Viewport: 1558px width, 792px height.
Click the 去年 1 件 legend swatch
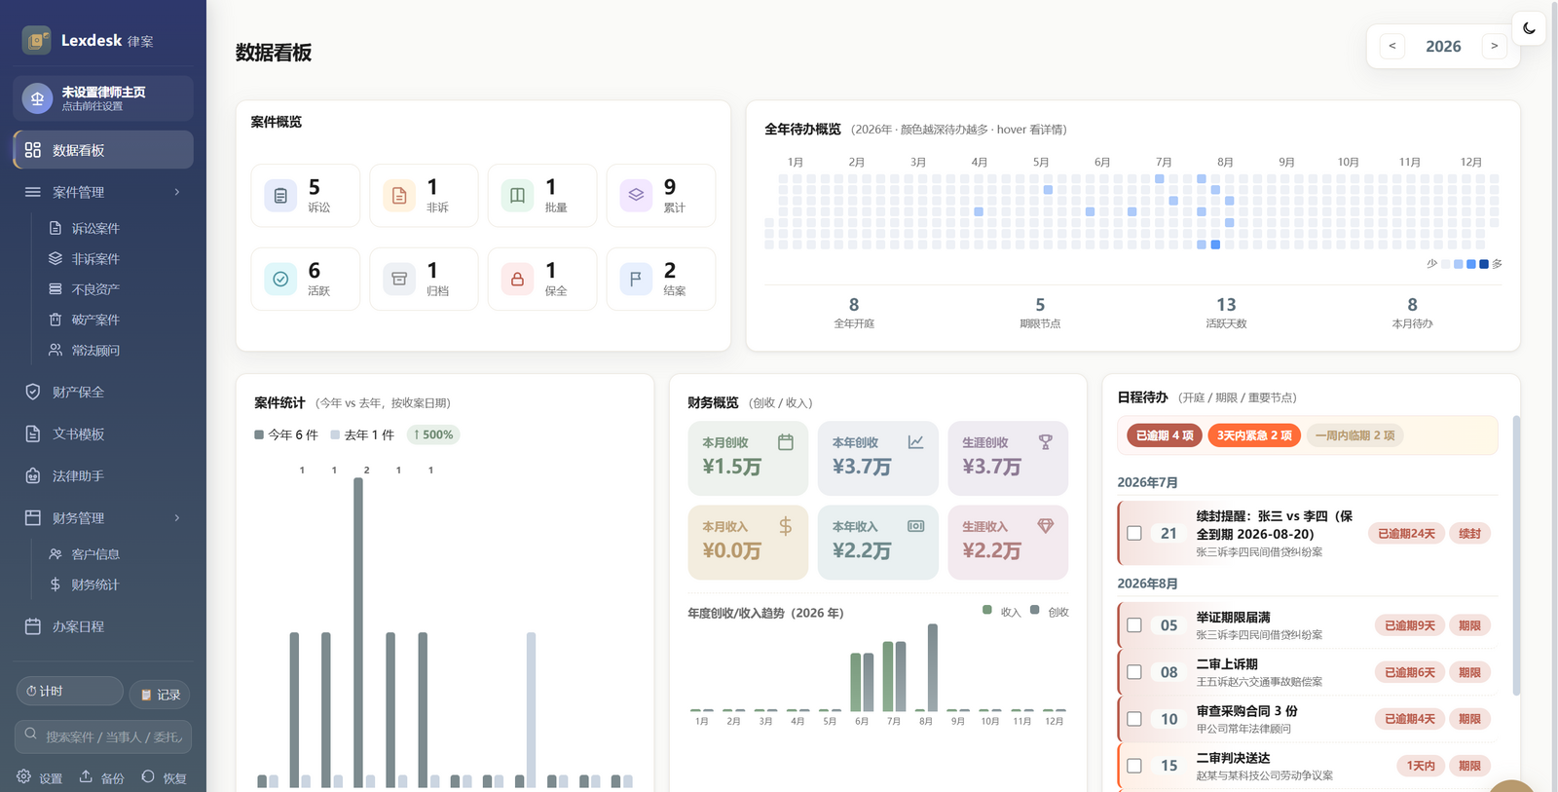pyautogui.click(x=335, y=434)
